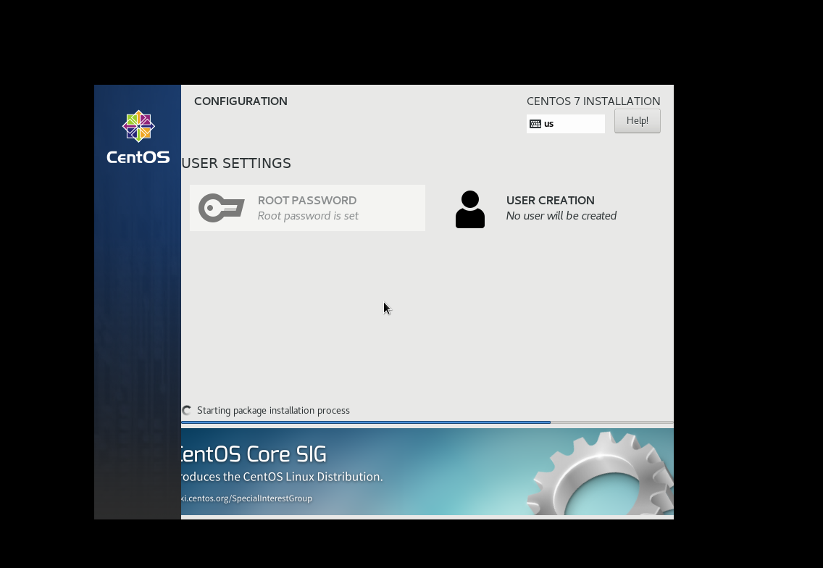Click 'produces the CentOS Linux Distribution' text
Screen dimensions: 823x568
(x=282, y=477)
